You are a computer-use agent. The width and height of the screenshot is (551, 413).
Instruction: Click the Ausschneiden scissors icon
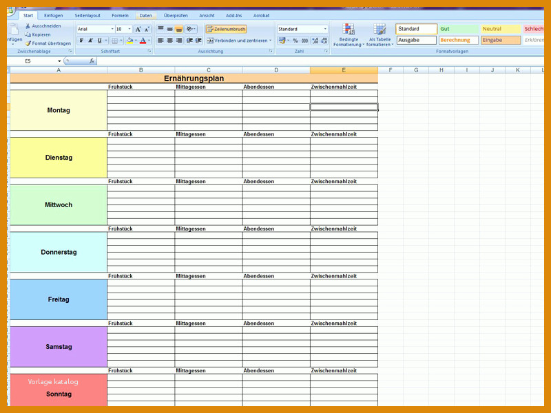[x=28, y=26]
